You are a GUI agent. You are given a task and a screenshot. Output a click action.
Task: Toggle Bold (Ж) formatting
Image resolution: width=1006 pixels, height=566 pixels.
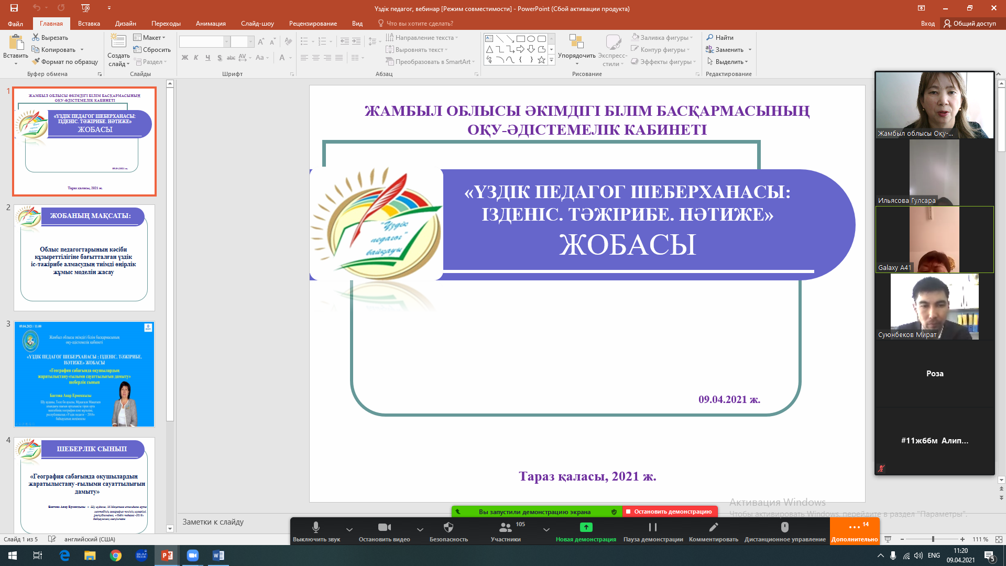pyautogui.click(x=184, y=58)
